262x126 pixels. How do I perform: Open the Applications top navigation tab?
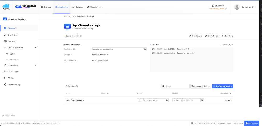pyautogui.click(x=62, y=7)
